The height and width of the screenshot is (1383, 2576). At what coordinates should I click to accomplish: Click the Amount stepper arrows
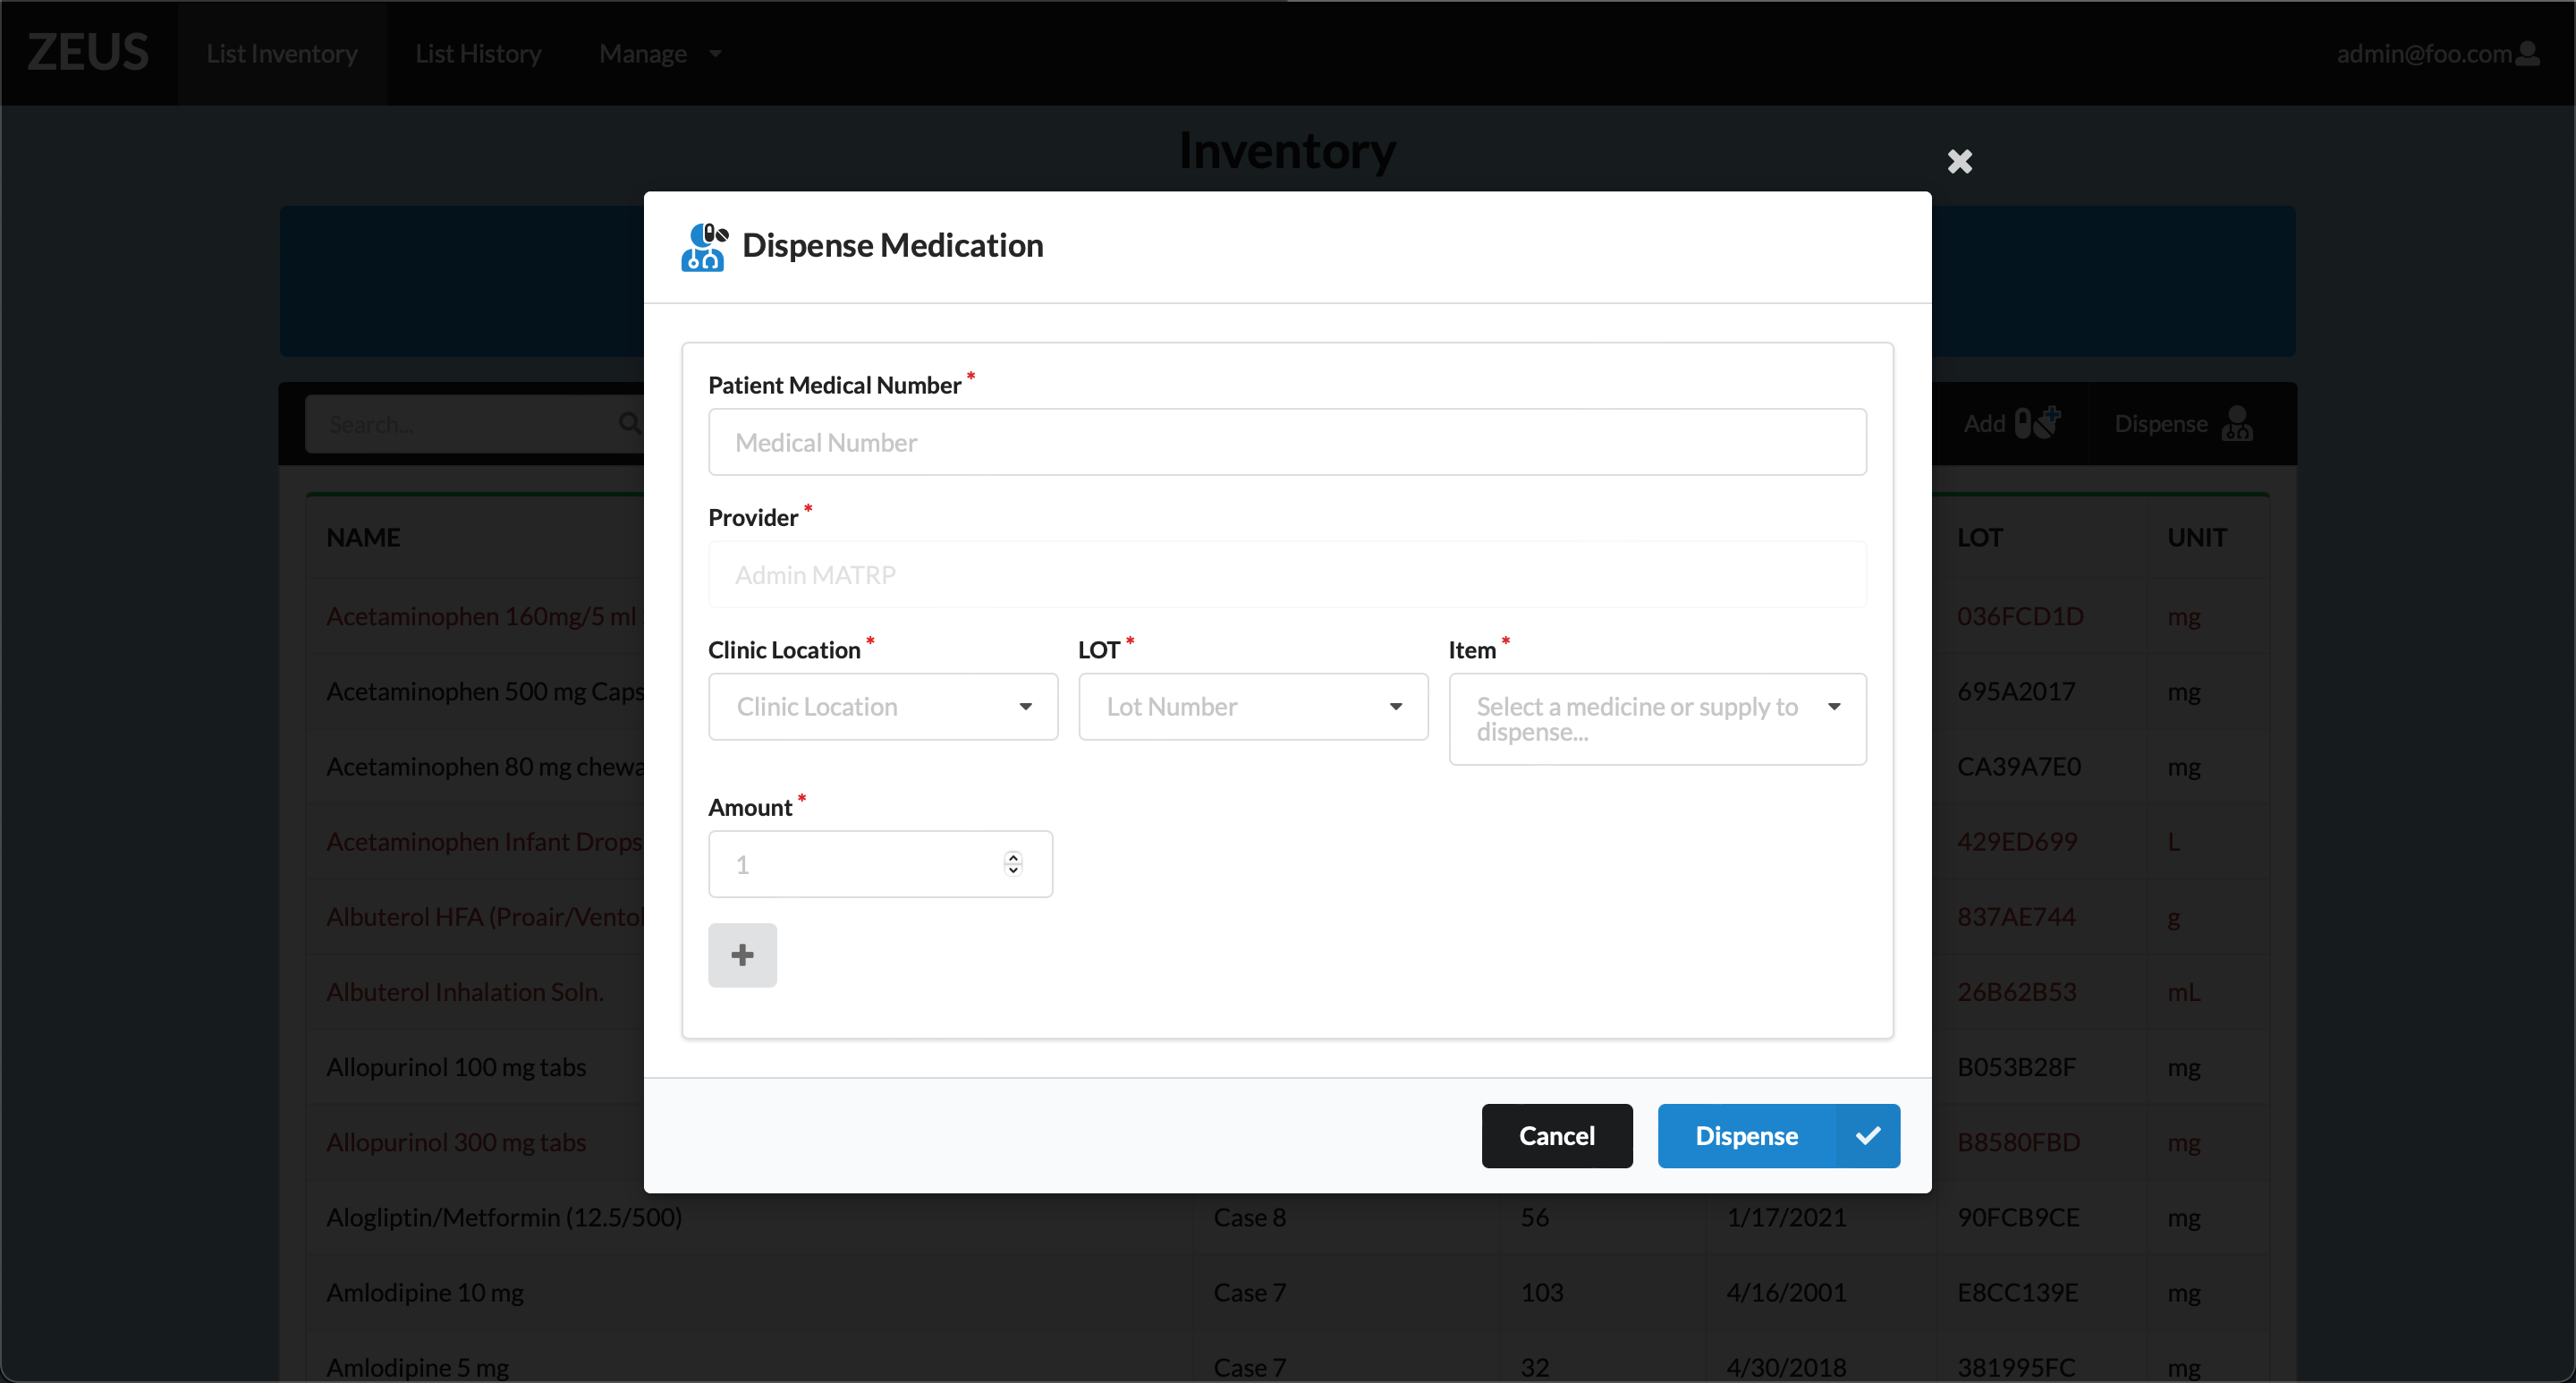(x=1013, y=864)
